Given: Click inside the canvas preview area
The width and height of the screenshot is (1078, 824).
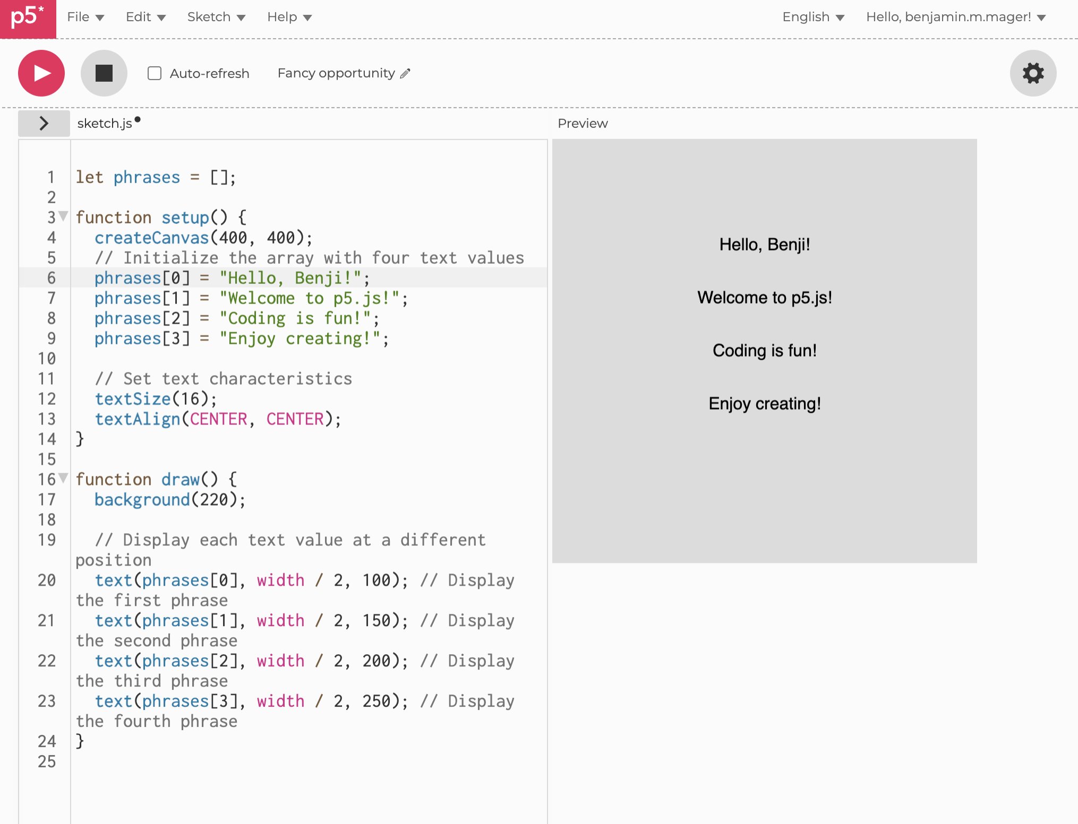Looking at the screenshot, I should click(765, 350).
